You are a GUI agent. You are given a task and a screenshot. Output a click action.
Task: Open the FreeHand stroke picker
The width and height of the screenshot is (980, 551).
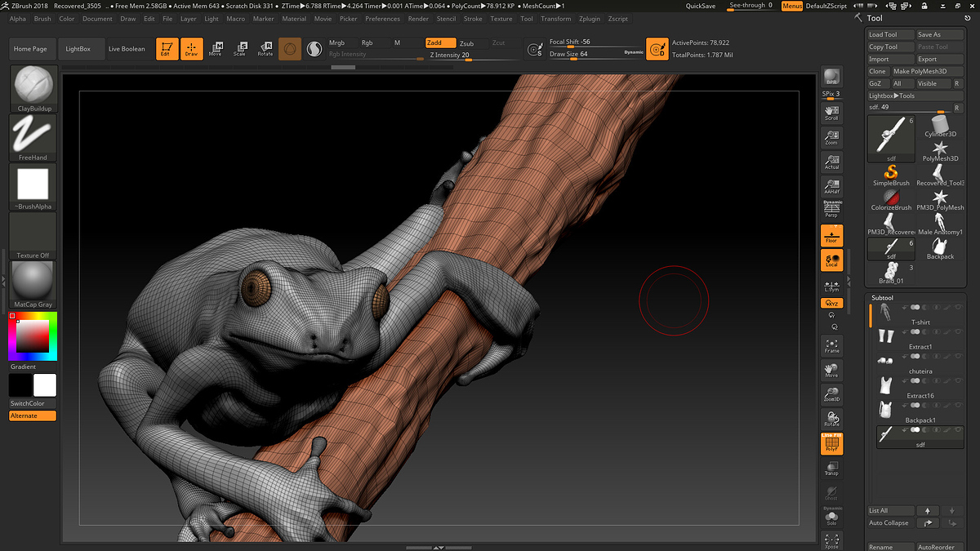tap(33, 137)
